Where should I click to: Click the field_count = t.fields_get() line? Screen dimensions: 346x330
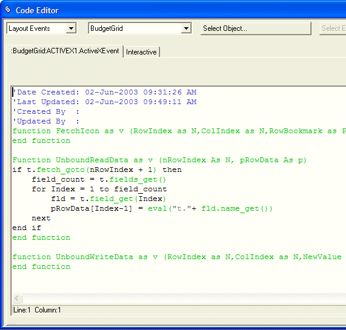(x=99, y=179)
